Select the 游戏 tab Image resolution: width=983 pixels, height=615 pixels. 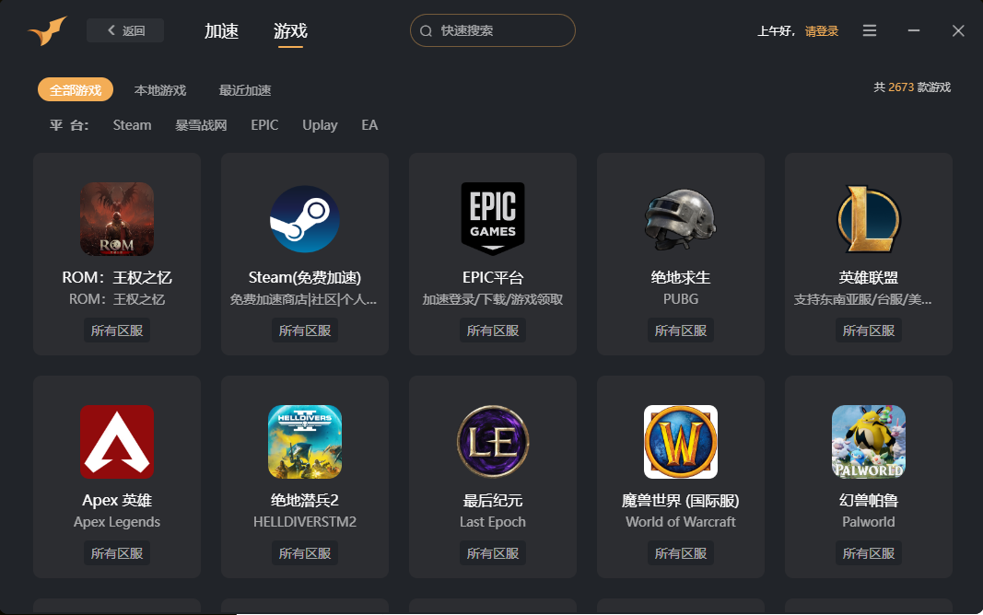(x=290, y=30)
